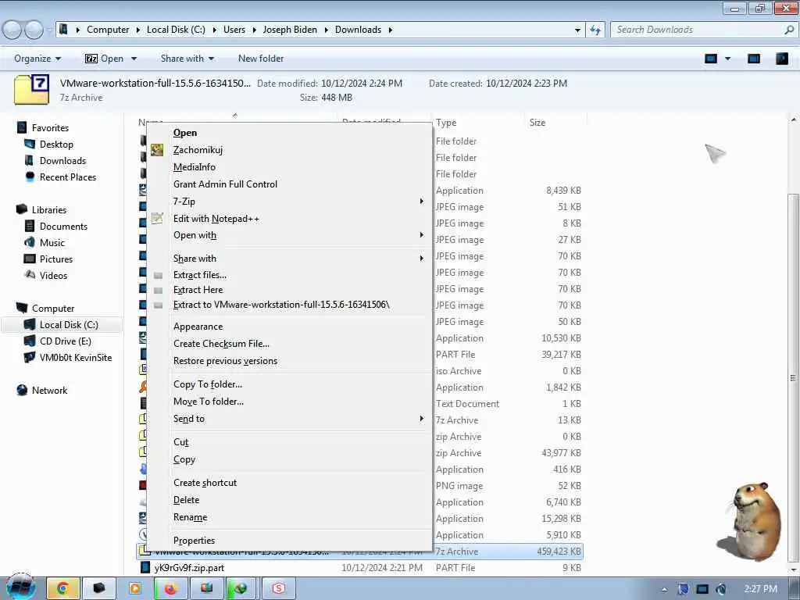Screen dimensions: 800x600
Task: Click the animated hamster desktop mascot
Action: (x=749, y=521)
